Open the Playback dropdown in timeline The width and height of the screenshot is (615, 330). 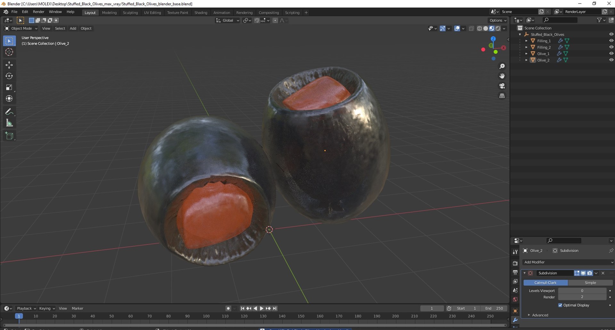point(26,309)
